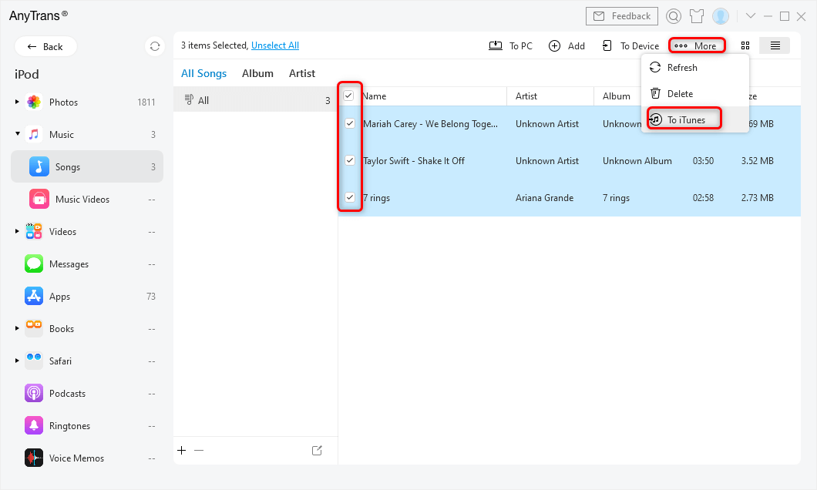Image resolution: width=817 pixels, height=490 pixels.
Task: Choose To iTunes from the More menu
Action: 695,119
